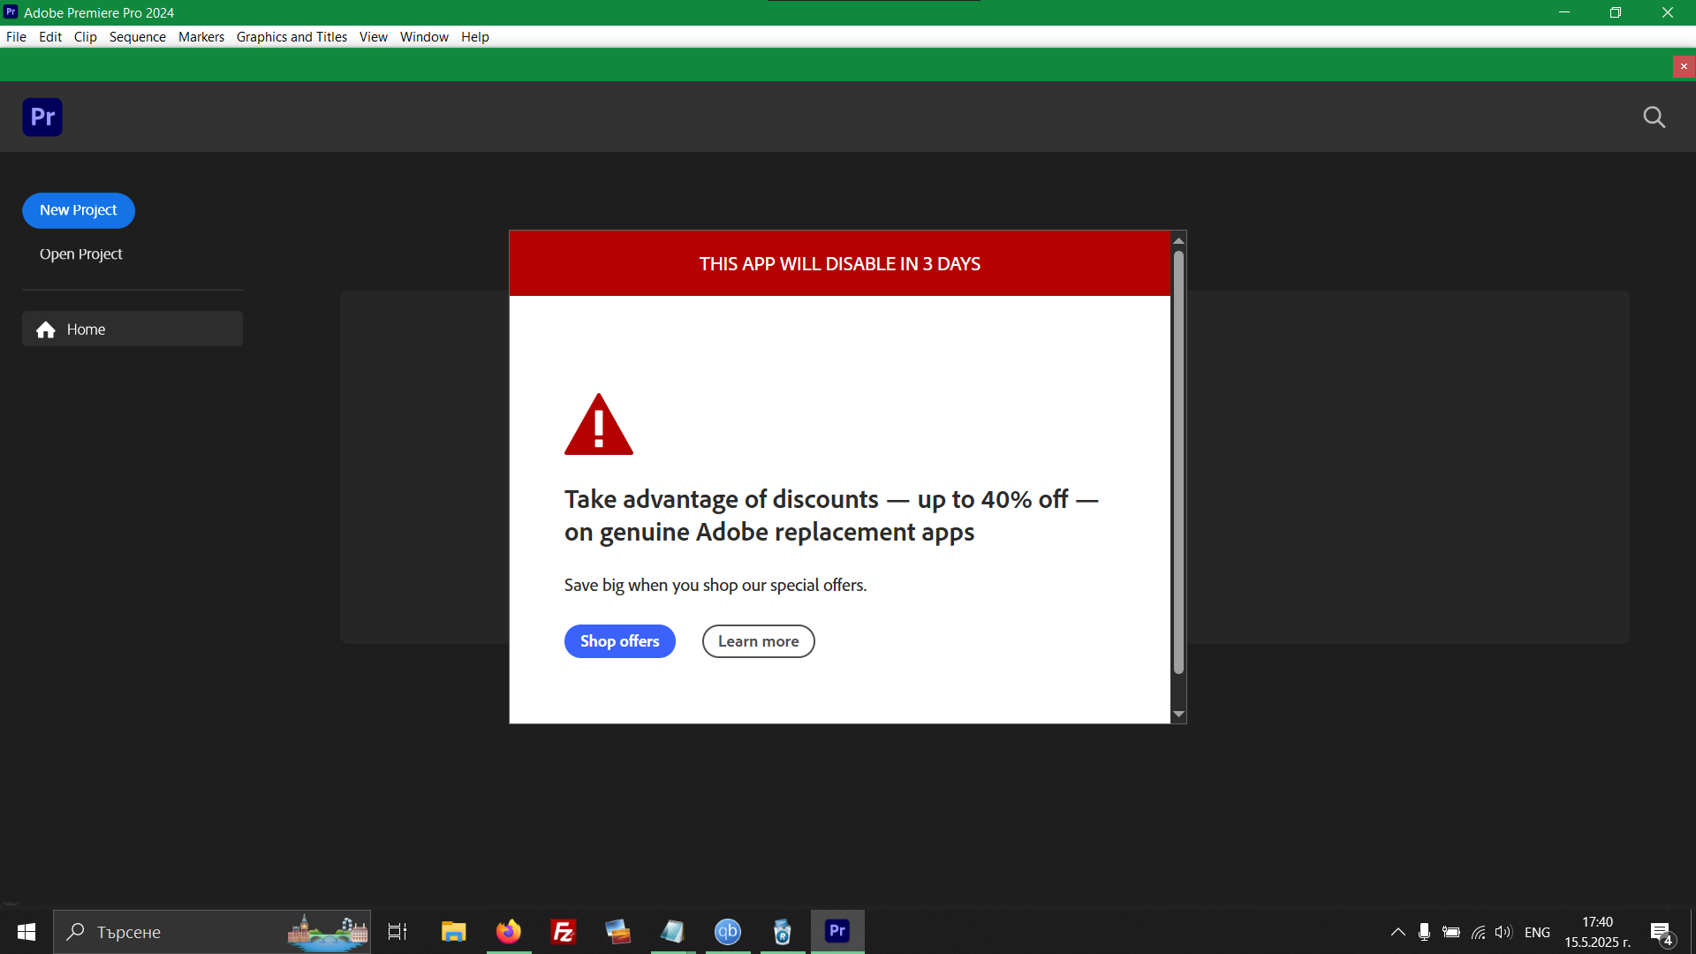Screen dimensions: 1696x954
Task: Click the microphone tray icon
Action: point(1424,932)
